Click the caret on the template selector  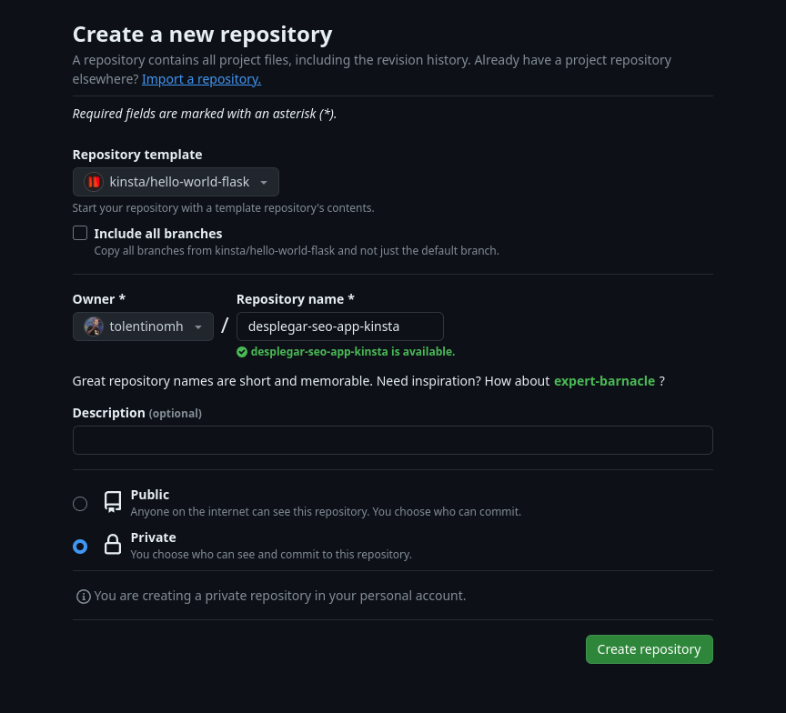[263, 182]
